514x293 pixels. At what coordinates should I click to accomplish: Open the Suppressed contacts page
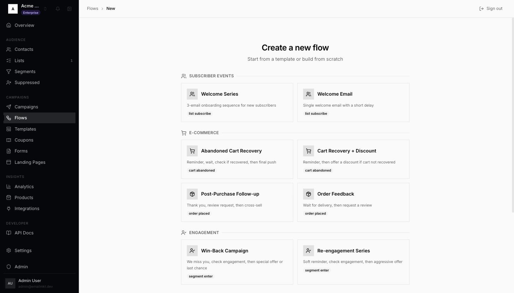pyautogui.click(x=40, y=83)
